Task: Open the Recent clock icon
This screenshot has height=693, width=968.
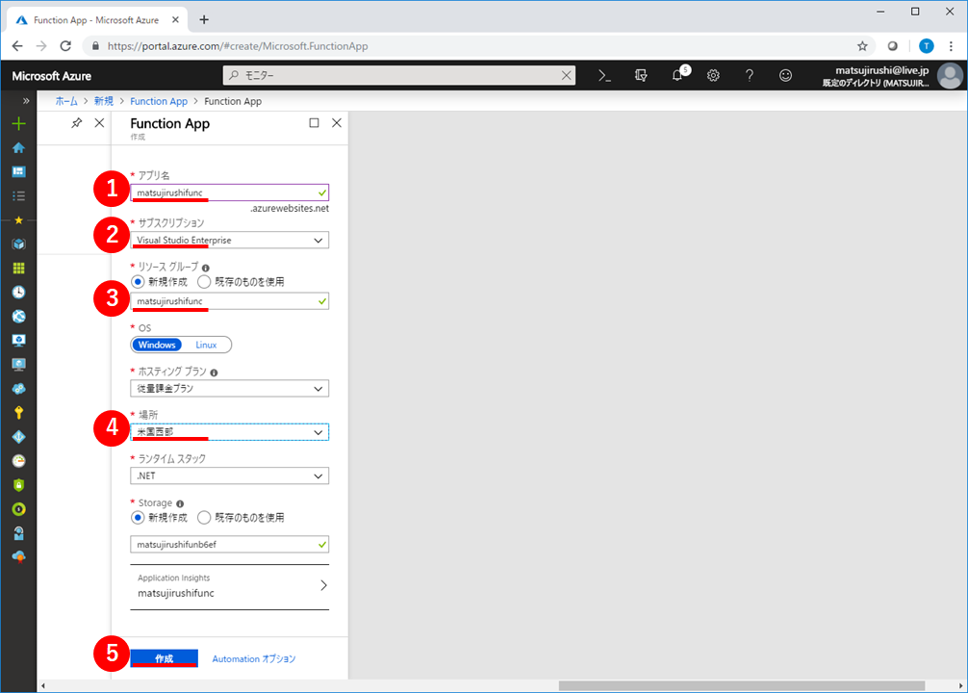Action: (x=18, y=293)
